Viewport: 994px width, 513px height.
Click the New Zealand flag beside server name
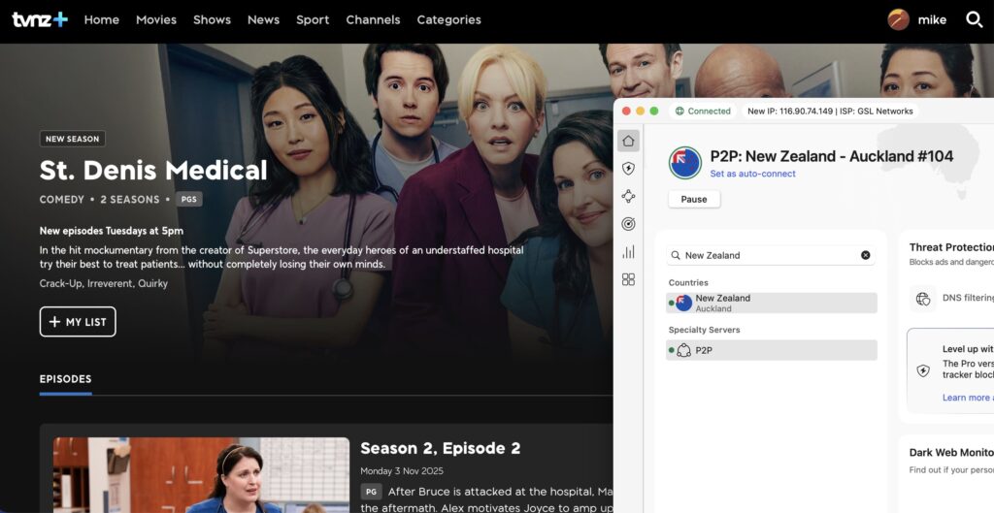coord(684,163)
